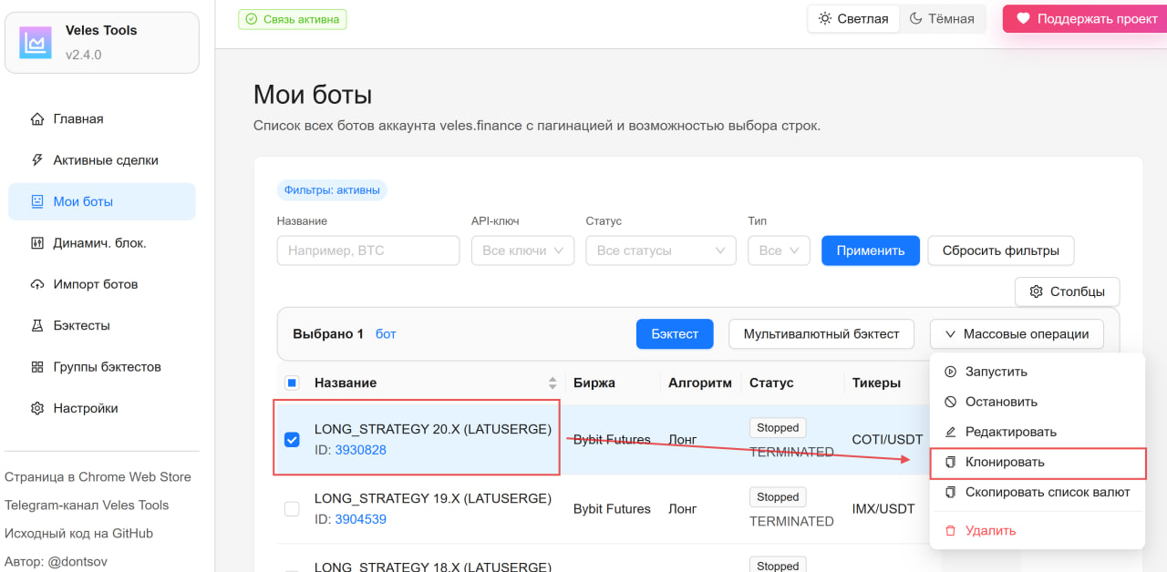The image size is (1167, 572).
Task: Collapse the Массовые операции dropdown
Action: [1017, 333]
